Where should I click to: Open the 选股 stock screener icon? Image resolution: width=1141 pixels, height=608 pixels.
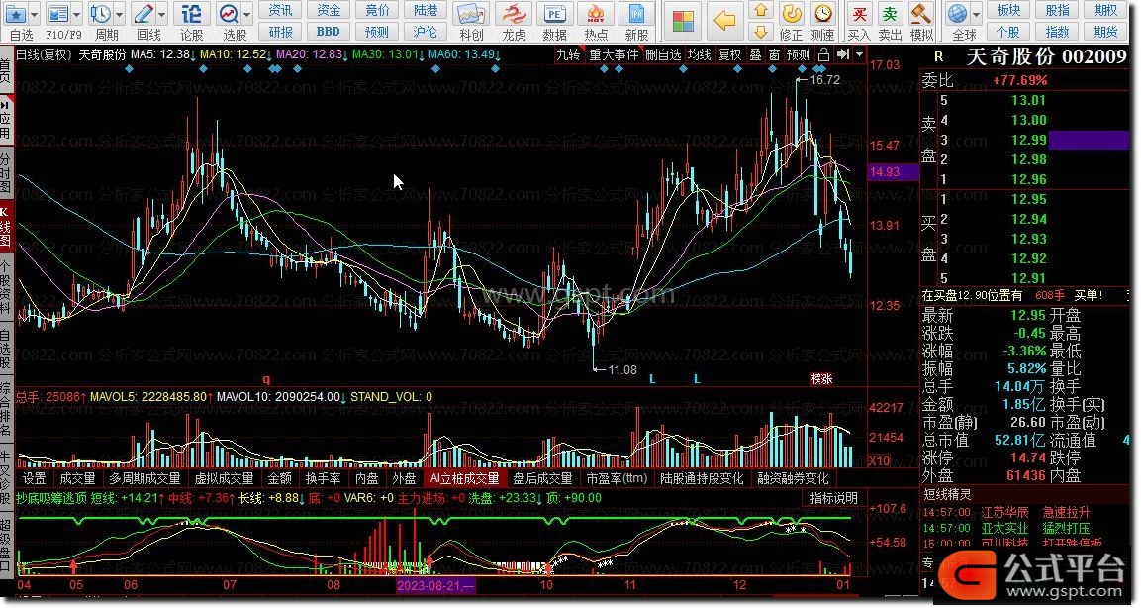(x=229, y=13)
